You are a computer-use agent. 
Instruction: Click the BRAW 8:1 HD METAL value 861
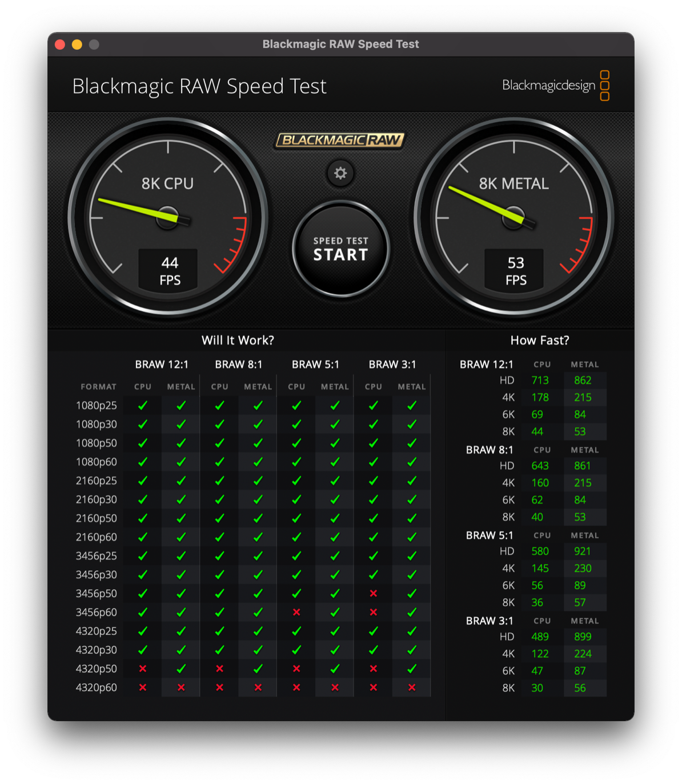point(583,466)
